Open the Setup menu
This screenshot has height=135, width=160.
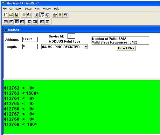(28, 9)
